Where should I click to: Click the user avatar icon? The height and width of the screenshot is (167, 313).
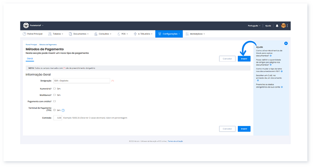point(283,26)
